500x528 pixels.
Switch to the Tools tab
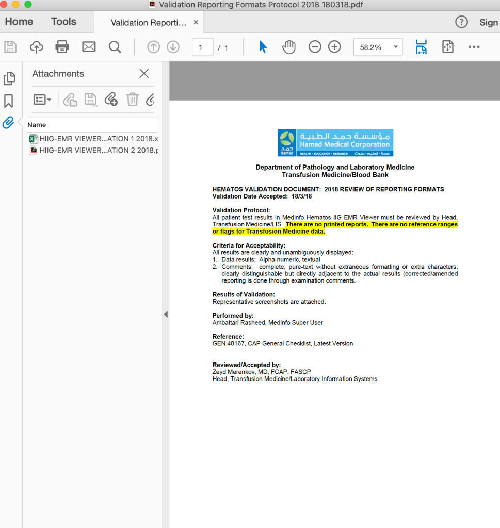point(63,22)
